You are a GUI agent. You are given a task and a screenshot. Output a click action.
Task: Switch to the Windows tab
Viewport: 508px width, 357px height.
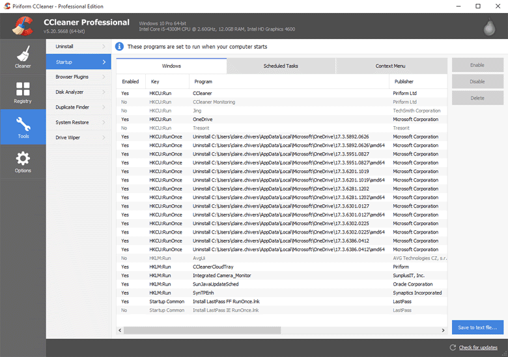(171, 66)
